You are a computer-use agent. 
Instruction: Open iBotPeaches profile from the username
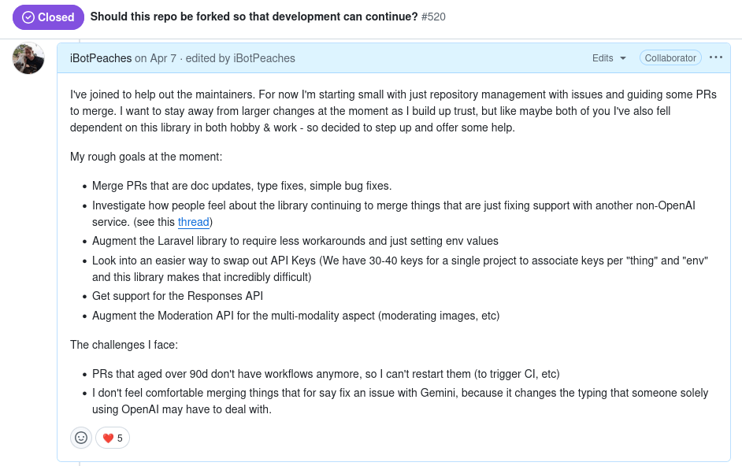(x=101, y=58)
